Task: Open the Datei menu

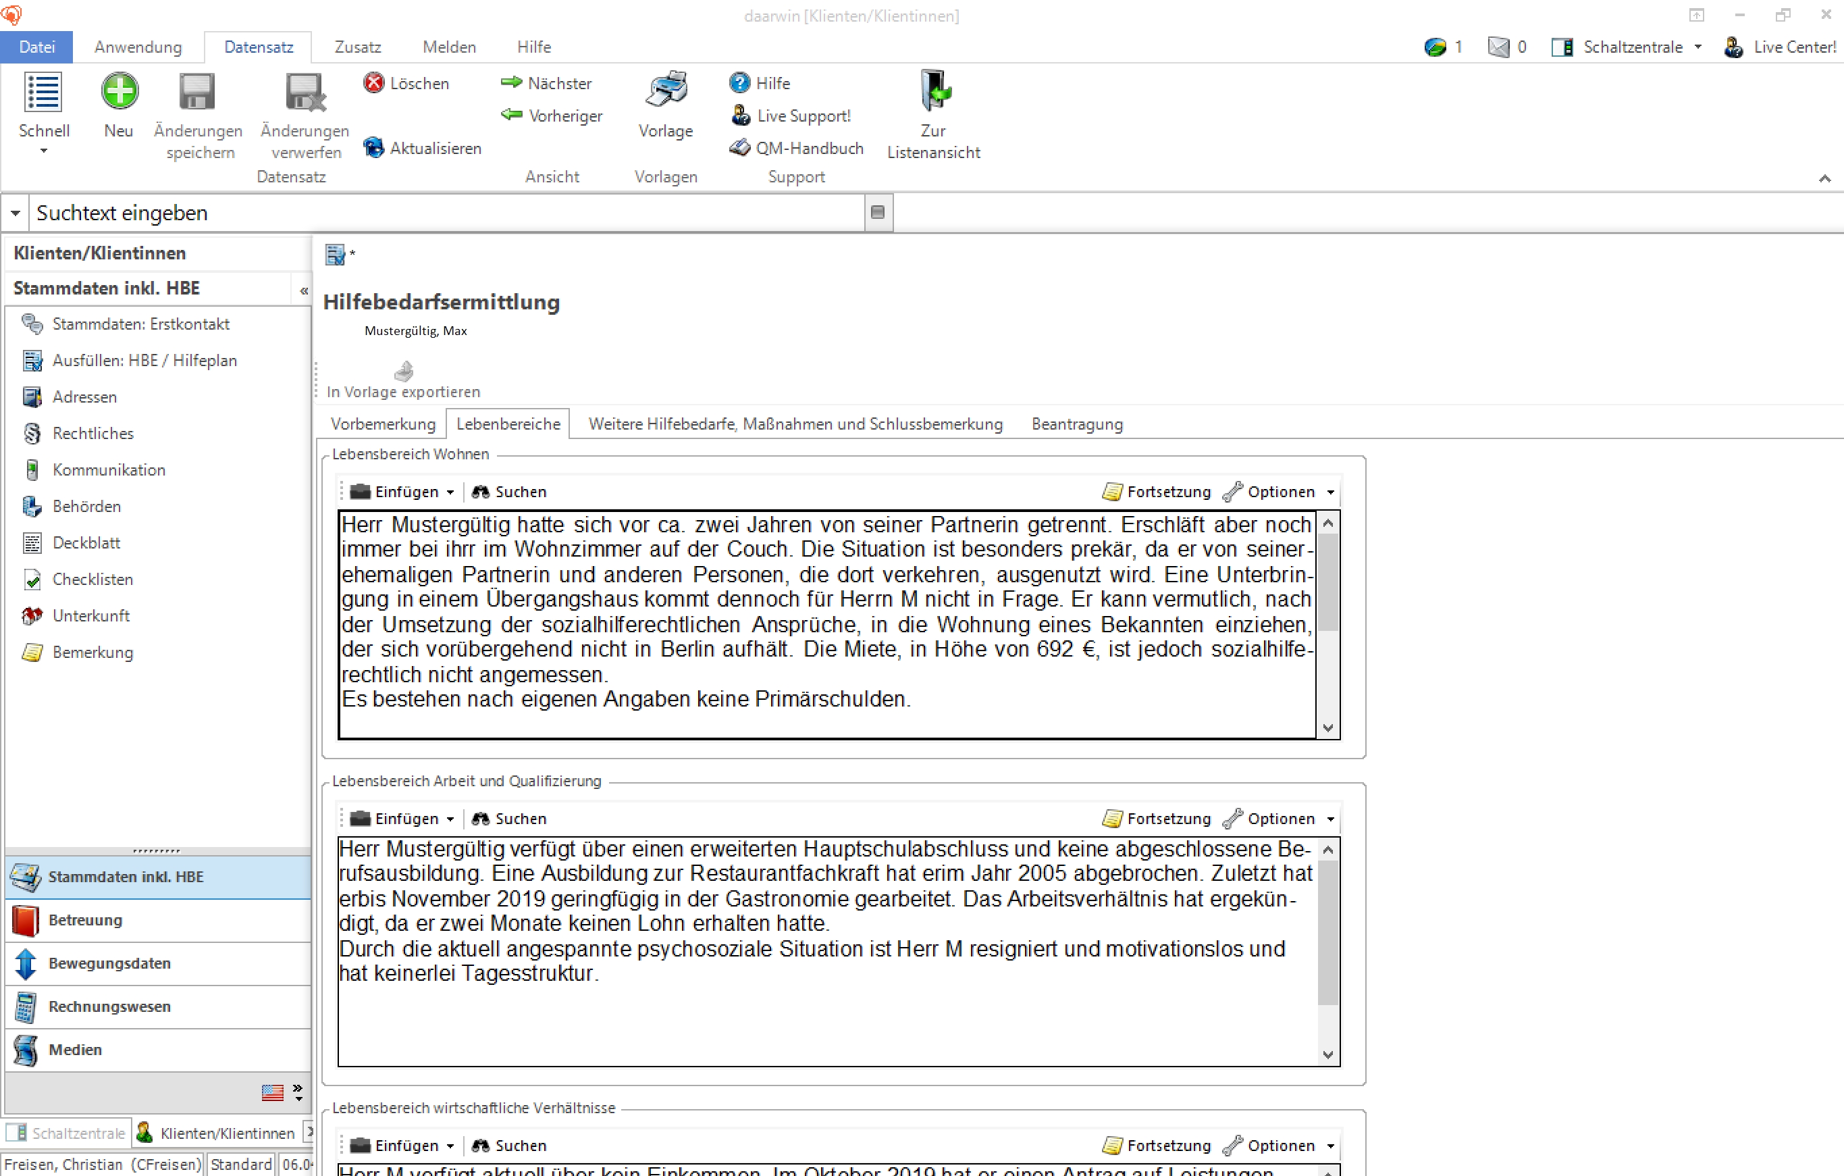Action: coord(36,47)
